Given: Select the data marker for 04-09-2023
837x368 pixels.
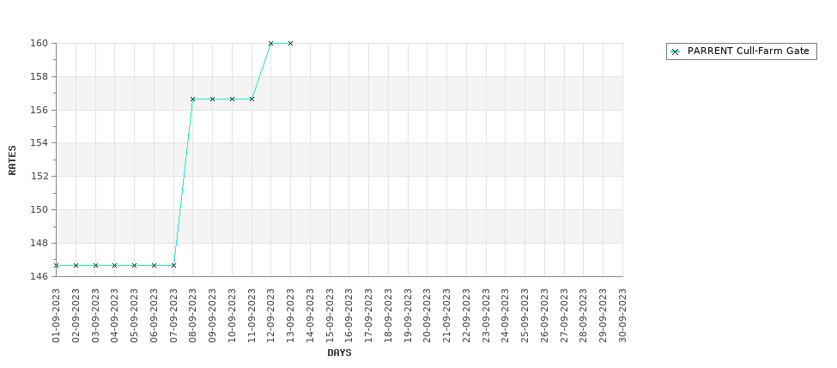Looking at the screenshot, I should pyautogui.click(x=115, y=265).
